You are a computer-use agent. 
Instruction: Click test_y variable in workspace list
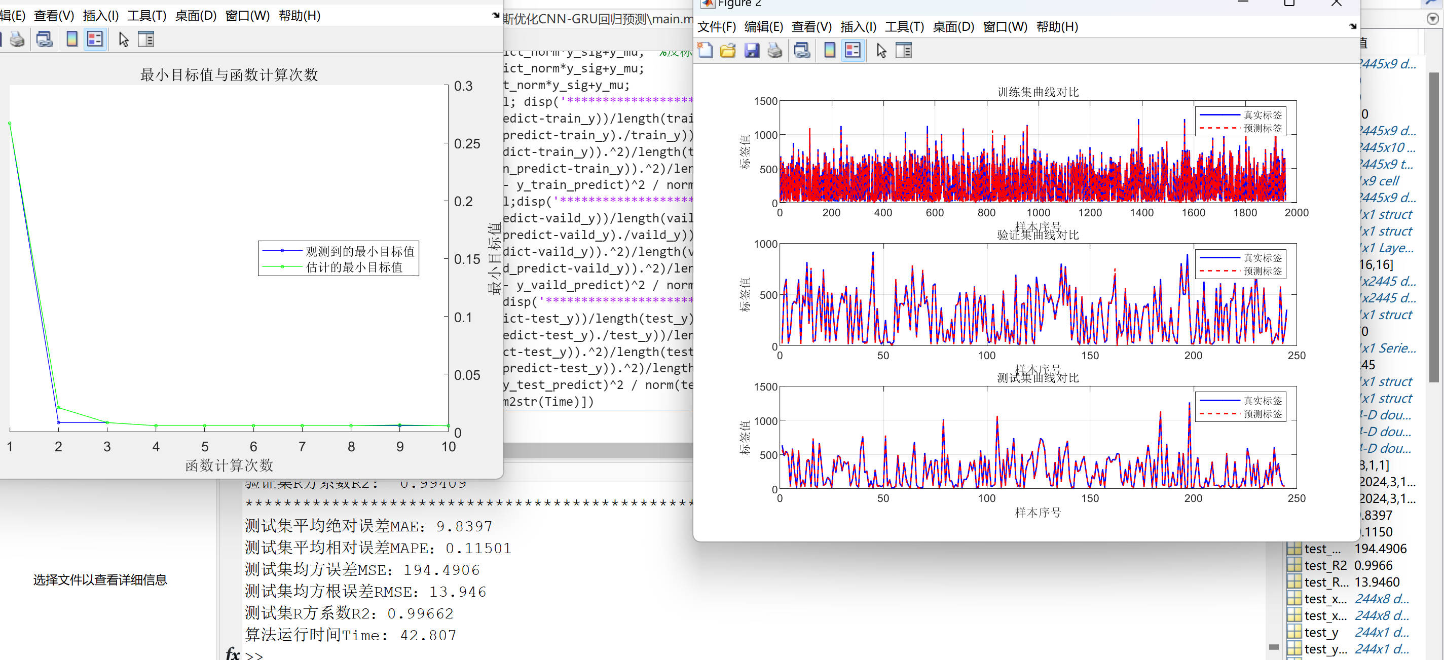(x=1321, y=633)
